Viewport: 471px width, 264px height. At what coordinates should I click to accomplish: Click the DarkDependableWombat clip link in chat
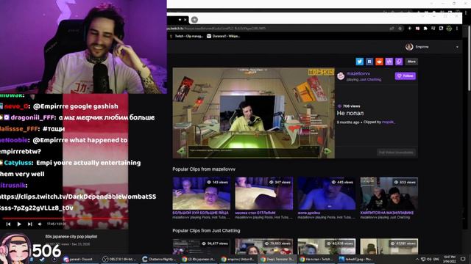78,202
